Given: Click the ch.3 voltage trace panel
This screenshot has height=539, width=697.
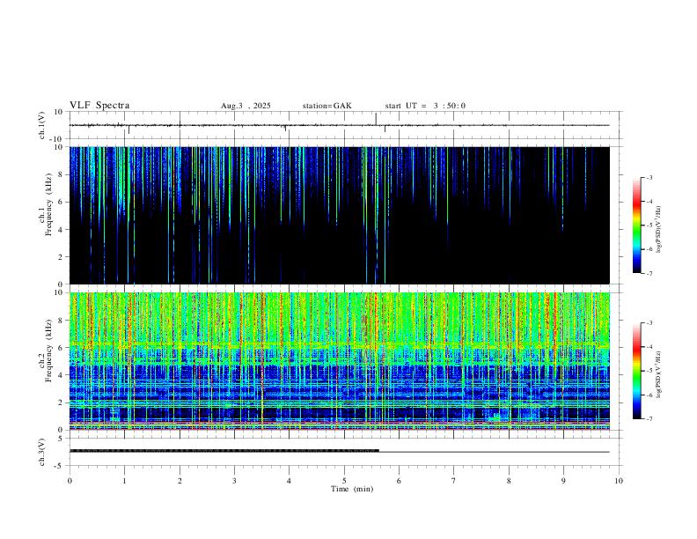Looking at the screenshot, I should pos(344,452).
